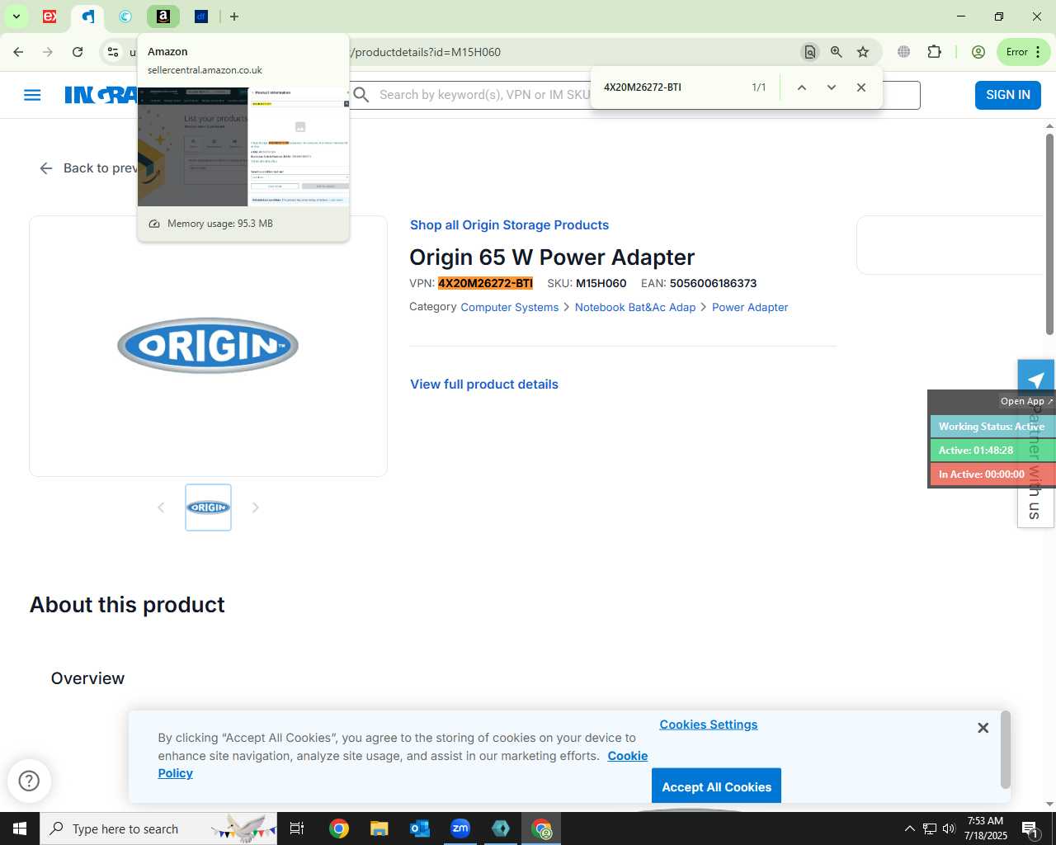Select the Origin logo thumbnail image
Screen dimensions: 1056x845
[x=208, y=507]
